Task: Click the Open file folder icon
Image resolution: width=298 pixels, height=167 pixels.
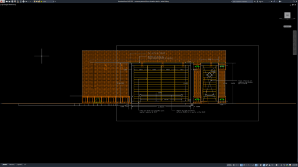Action: pyautogui.click(x=9, y=1)
